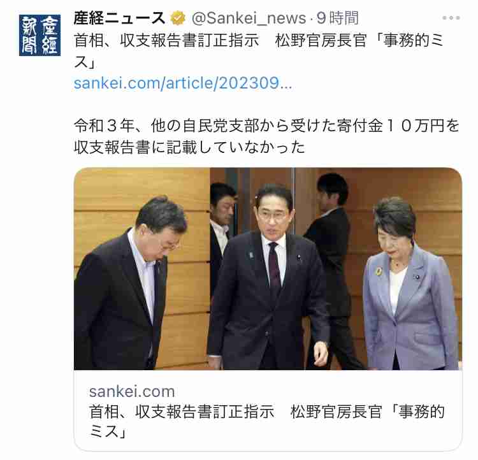Open the sankei.com card domain label
Screen dimensions: 478x460
pyautogui.click(x=132, y=391)
